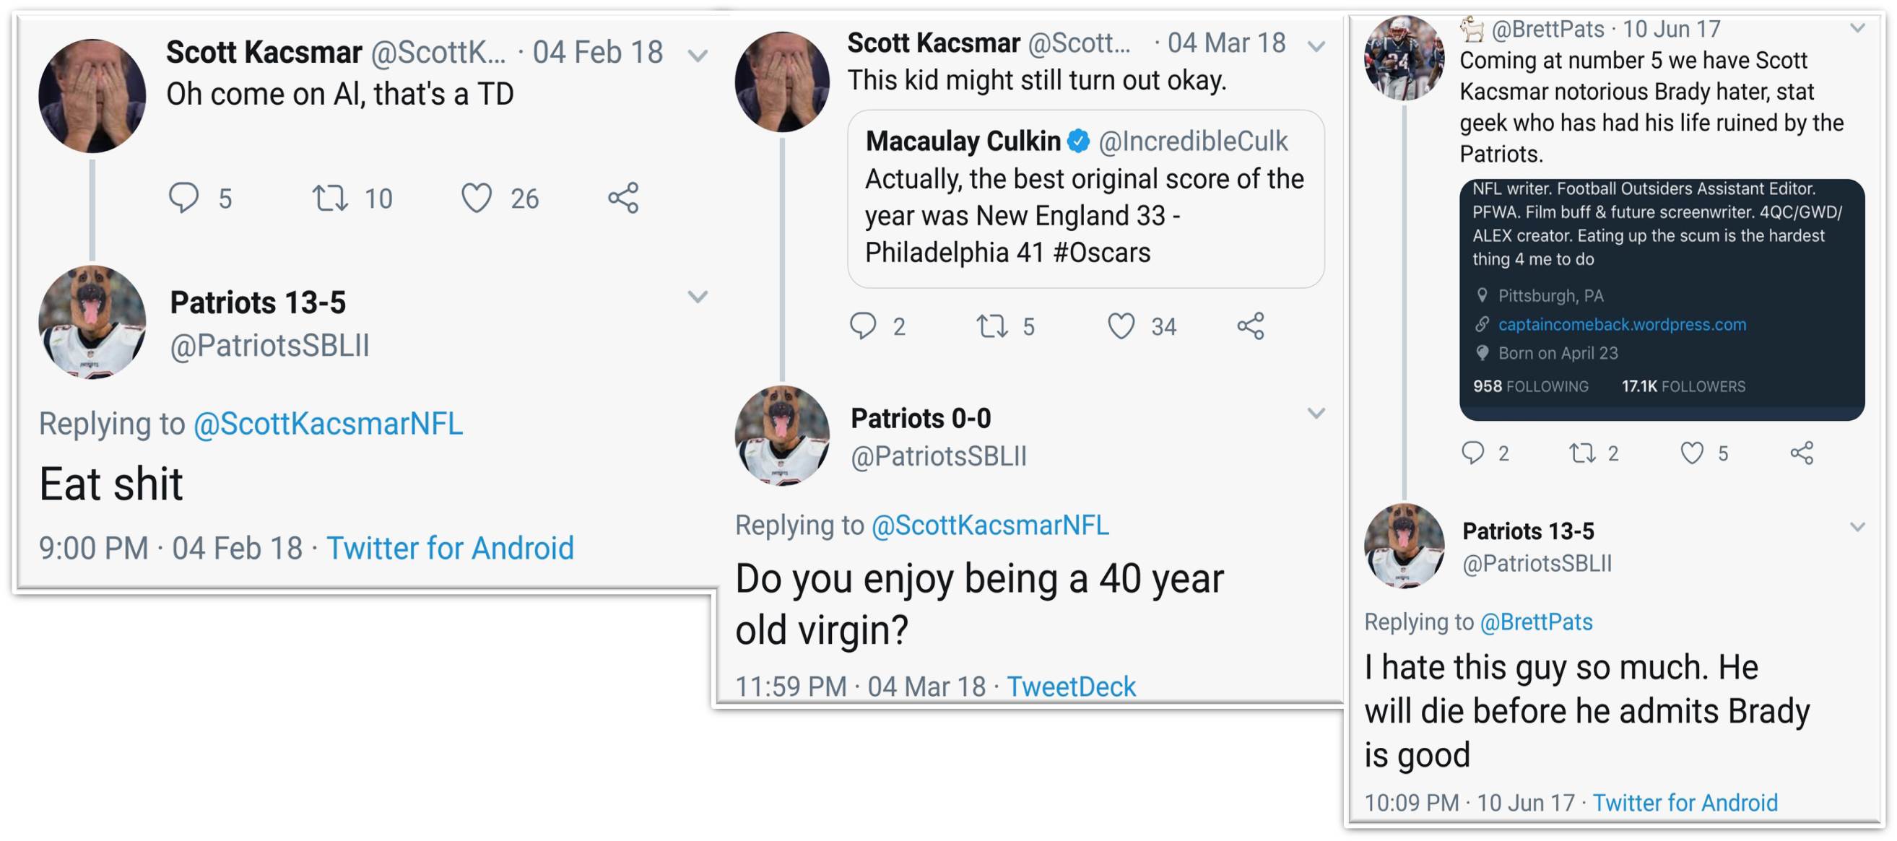
Task: Open the captaincomeback.wordpress.com link
Action: (x=1622, y=324)
